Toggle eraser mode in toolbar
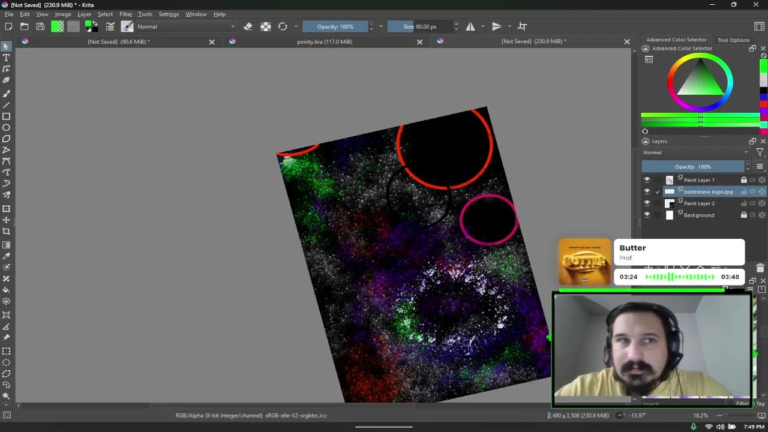 [x=248, y=26]
